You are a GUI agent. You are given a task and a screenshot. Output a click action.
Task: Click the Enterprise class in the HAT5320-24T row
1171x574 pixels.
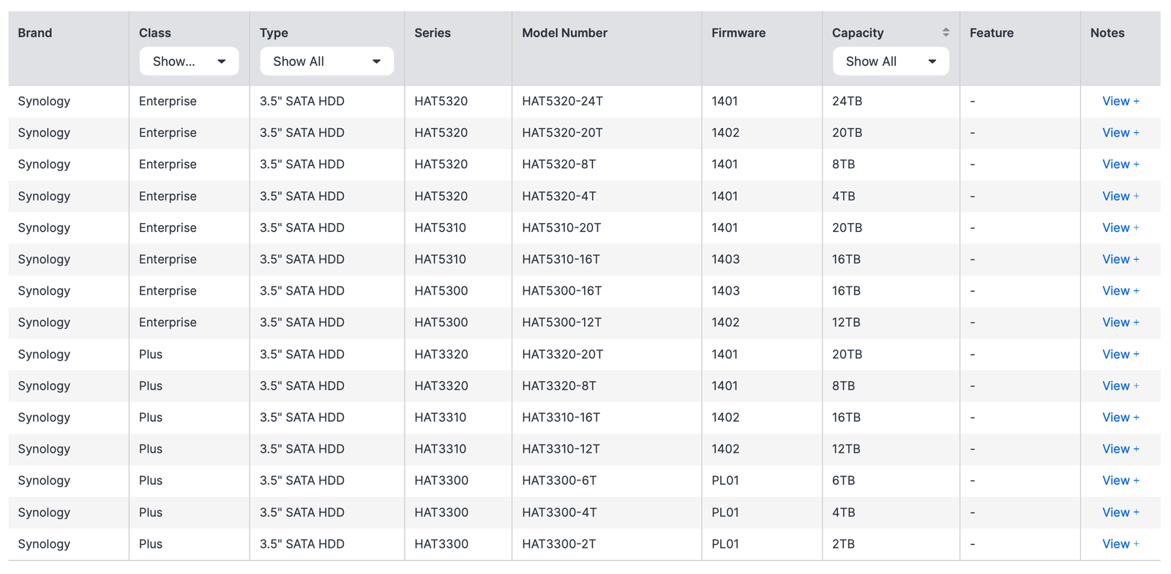click(168, 101)
